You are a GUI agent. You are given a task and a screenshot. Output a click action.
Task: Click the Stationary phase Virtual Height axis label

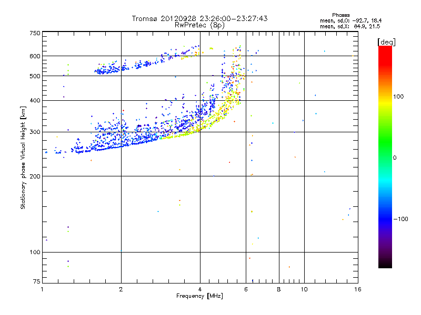click(x=23, y=159)
